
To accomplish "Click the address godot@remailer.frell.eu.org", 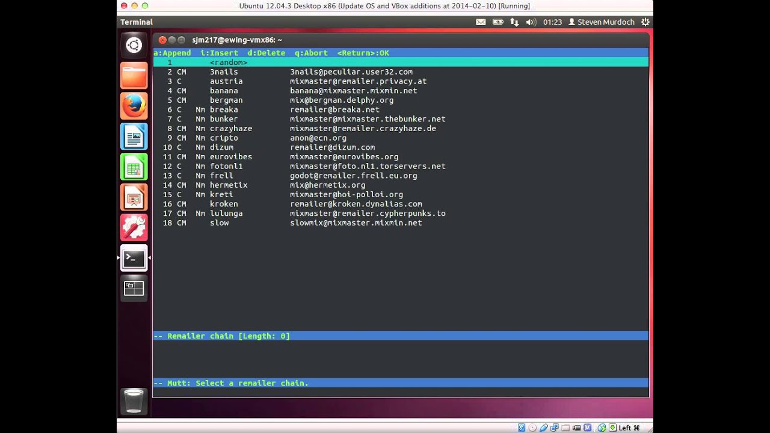I will point(353,176).
